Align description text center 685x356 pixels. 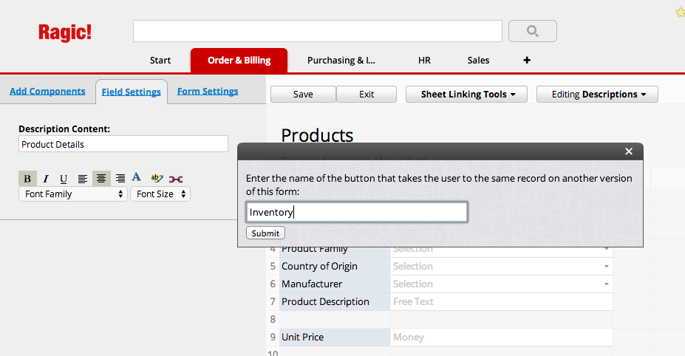click(x=101, y=179)
